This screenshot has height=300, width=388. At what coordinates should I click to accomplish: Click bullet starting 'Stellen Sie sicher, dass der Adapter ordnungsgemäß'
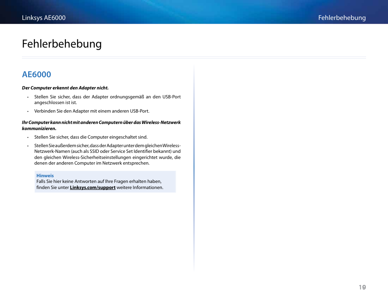click(107, 100)
